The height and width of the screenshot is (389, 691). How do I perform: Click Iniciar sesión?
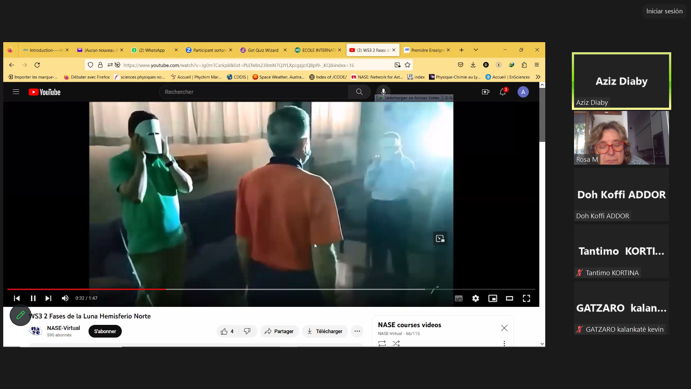(664, 11)
